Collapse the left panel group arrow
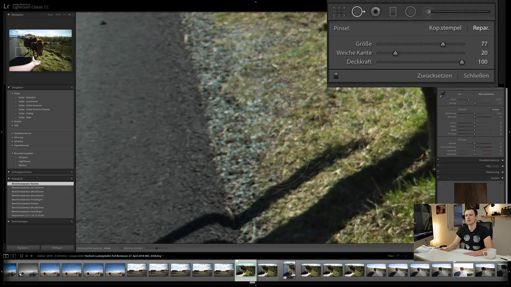The height and width of the screenshot is (287, 511). [2, 132]
